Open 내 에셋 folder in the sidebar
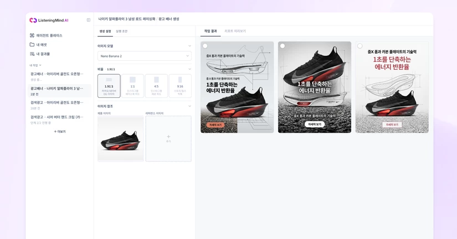This screenshot has width=457, height=239. pos(38,45)
